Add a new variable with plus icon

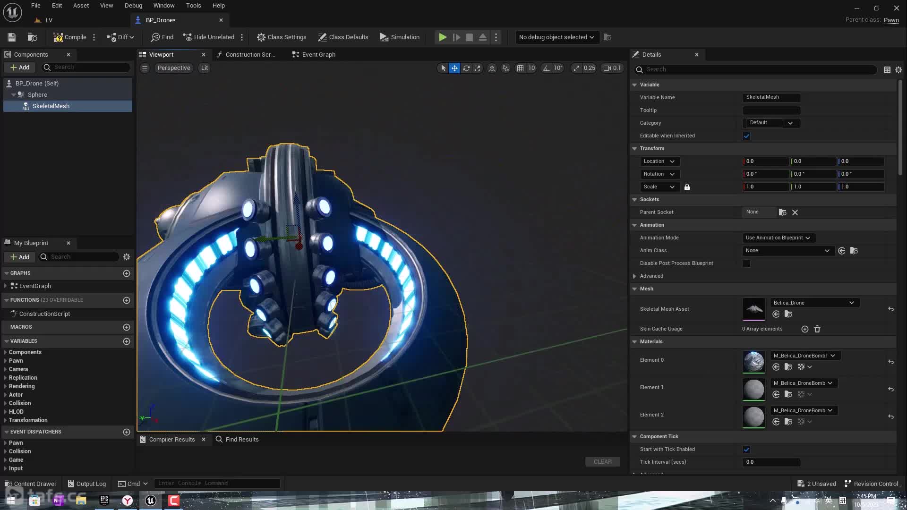point(127,341)
